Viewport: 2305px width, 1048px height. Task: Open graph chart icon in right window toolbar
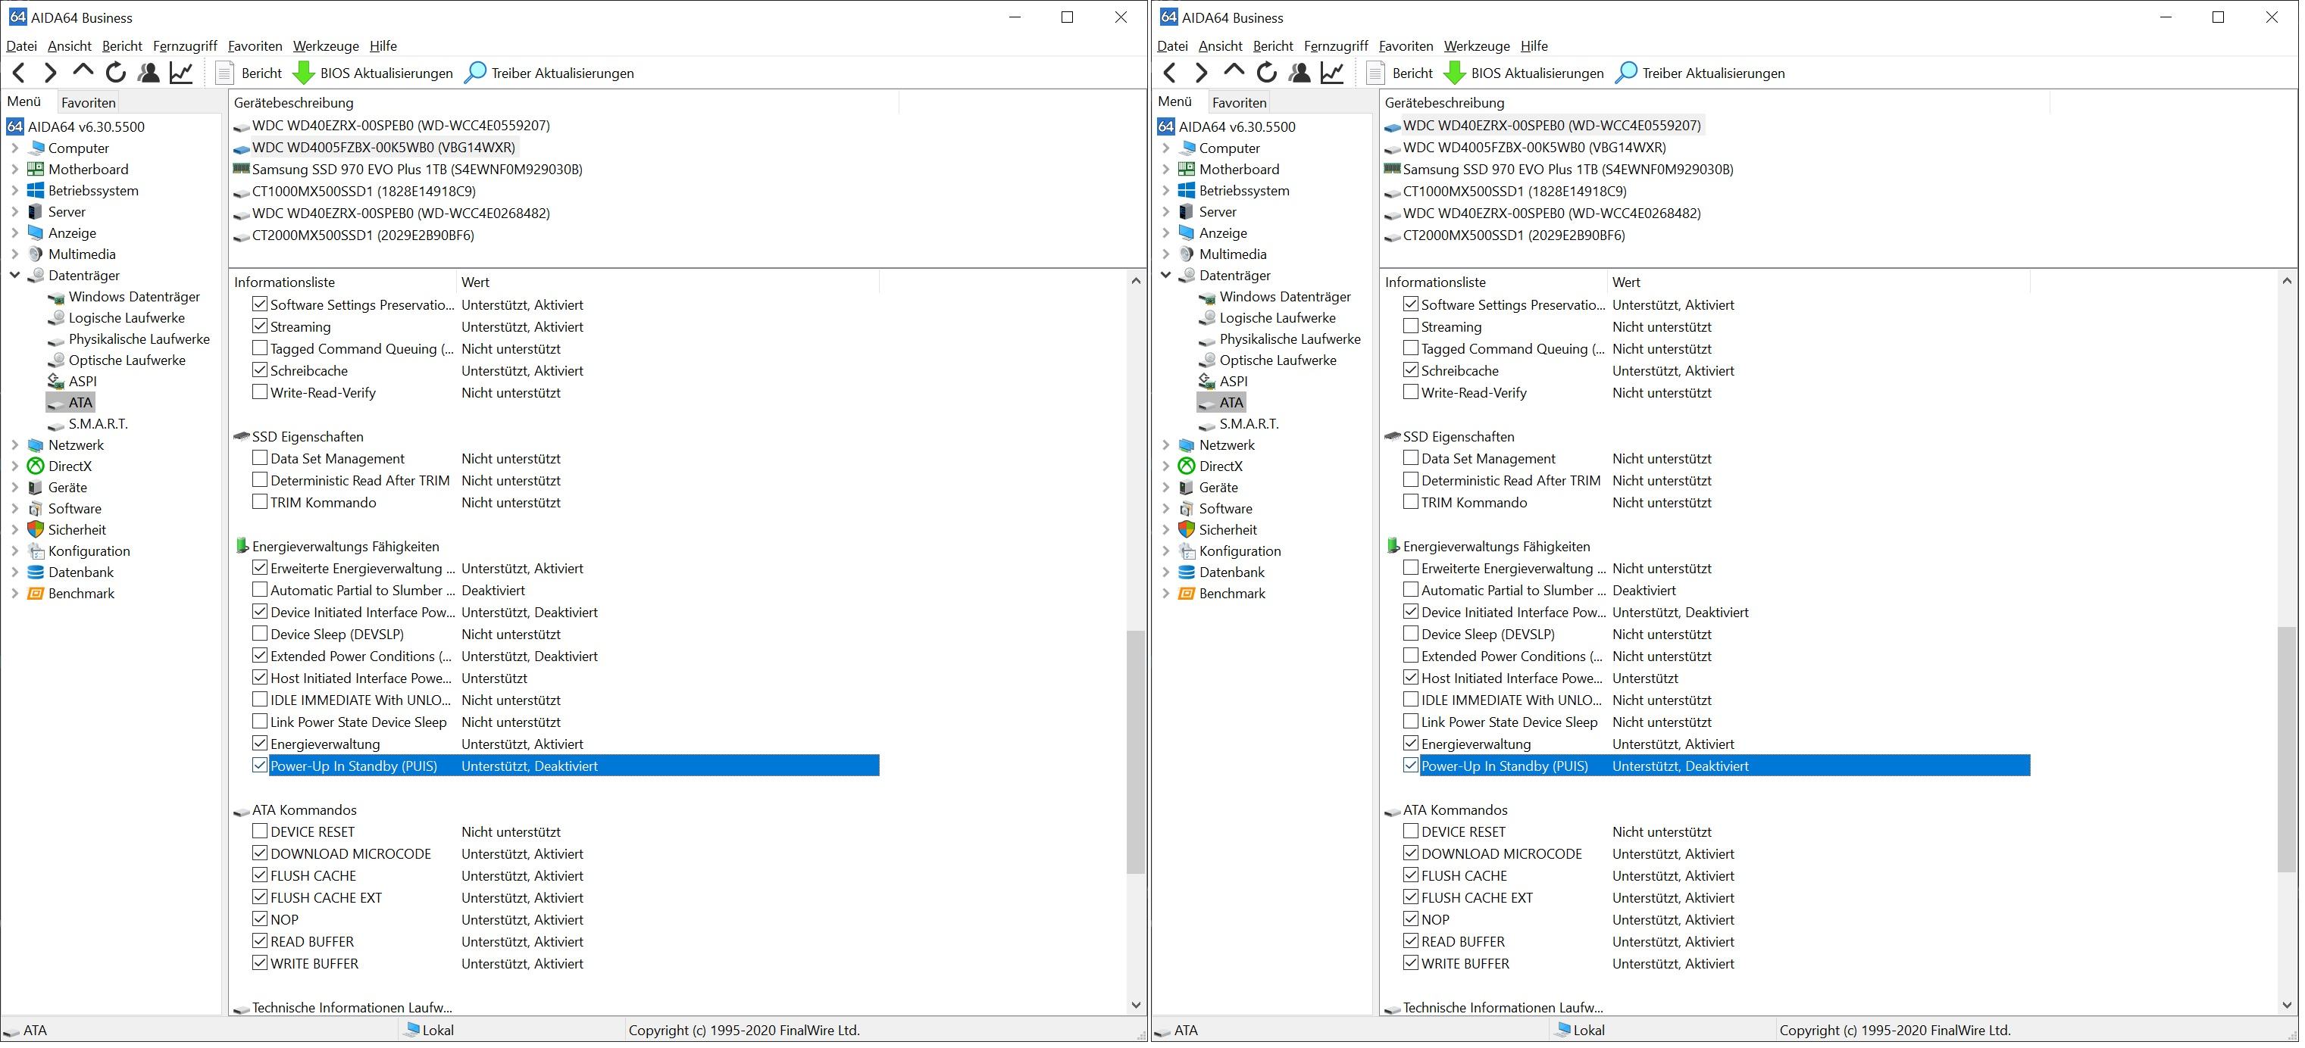coord(1332,73)
